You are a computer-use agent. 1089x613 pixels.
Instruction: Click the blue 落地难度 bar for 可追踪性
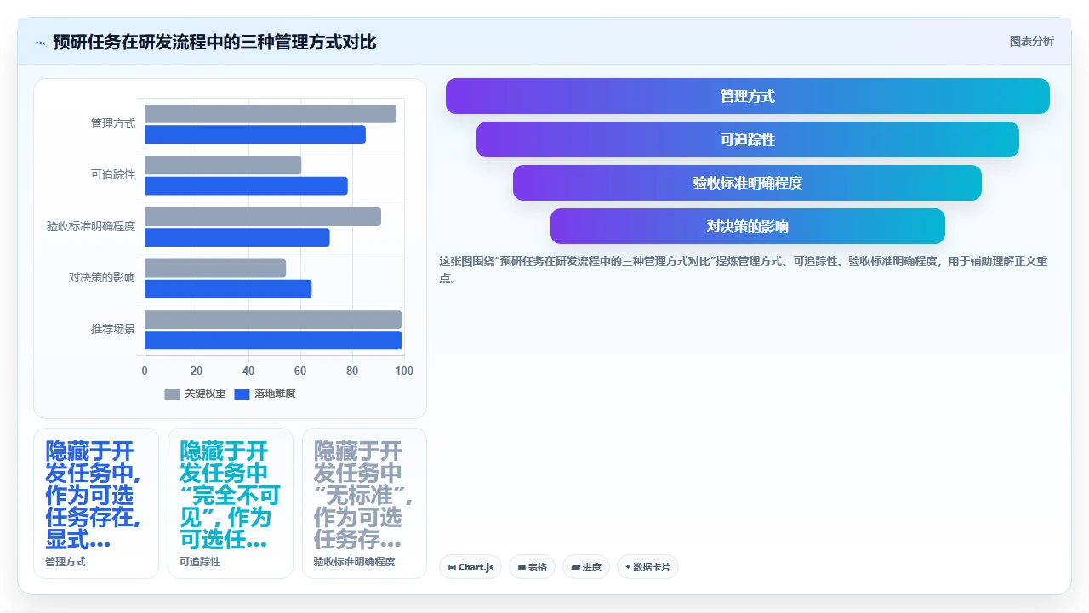[246, 185]
